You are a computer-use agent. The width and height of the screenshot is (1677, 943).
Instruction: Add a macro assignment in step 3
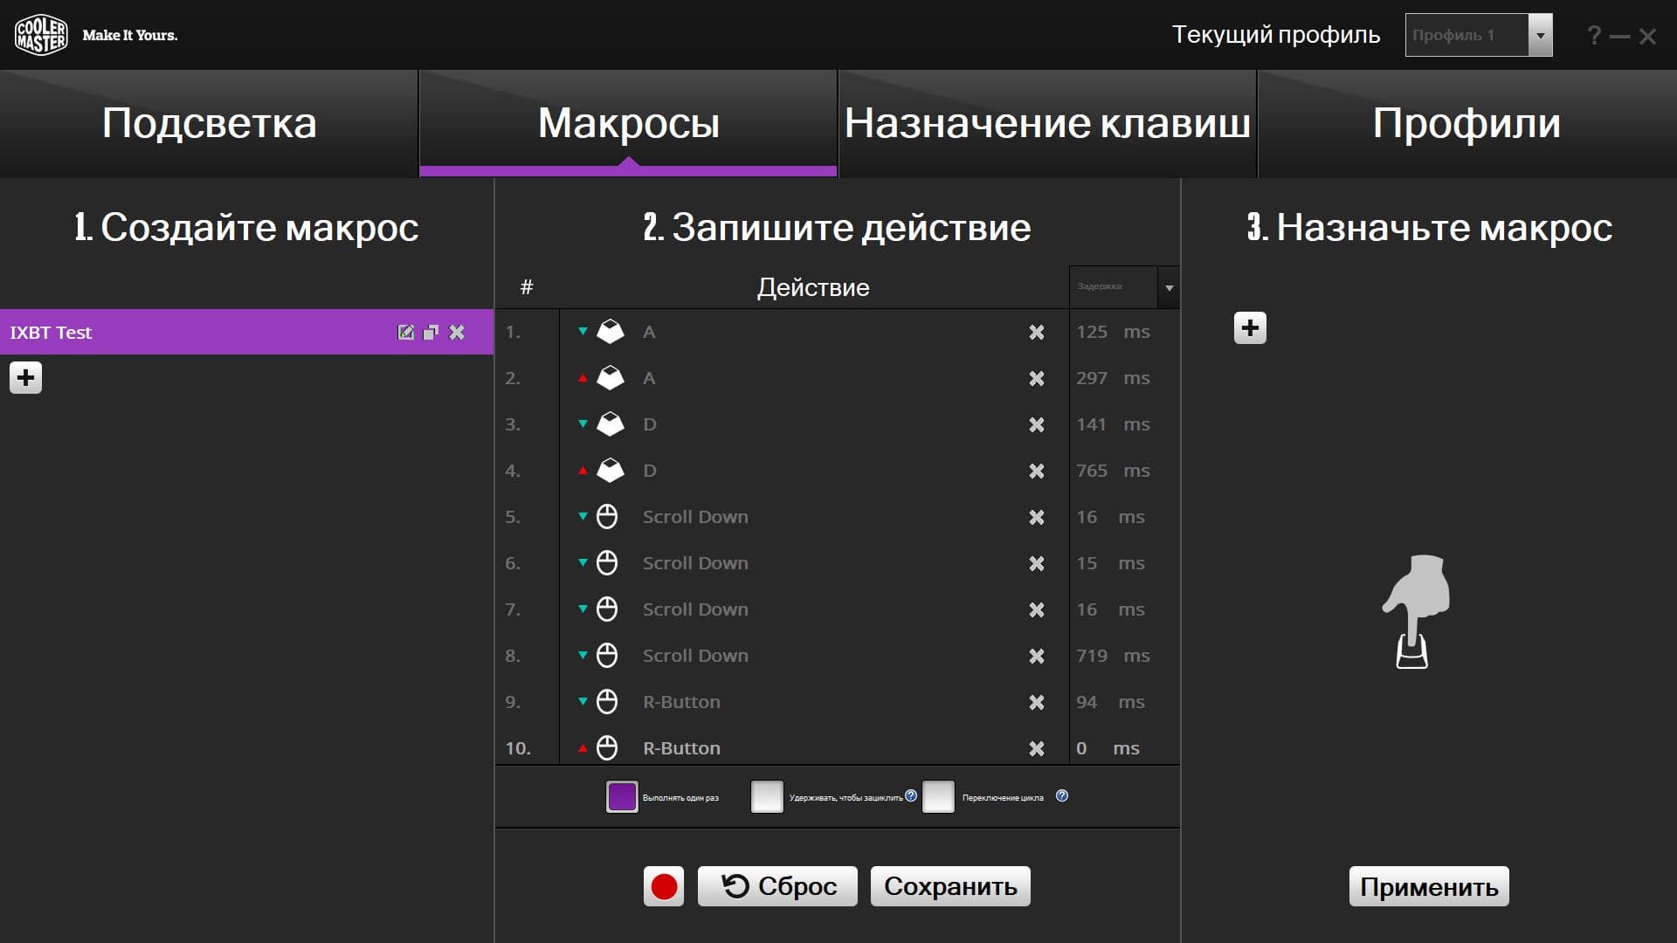[x=1250, y=328]
